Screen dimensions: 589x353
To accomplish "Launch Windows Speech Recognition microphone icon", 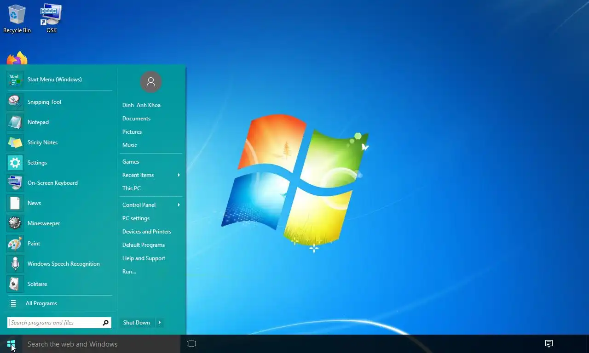I will click(15, 264).
